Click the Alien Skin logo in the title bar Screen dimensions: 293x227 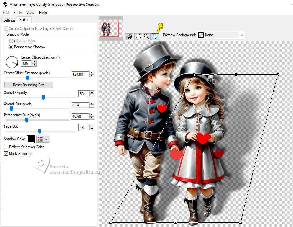(x=5, y=4)
